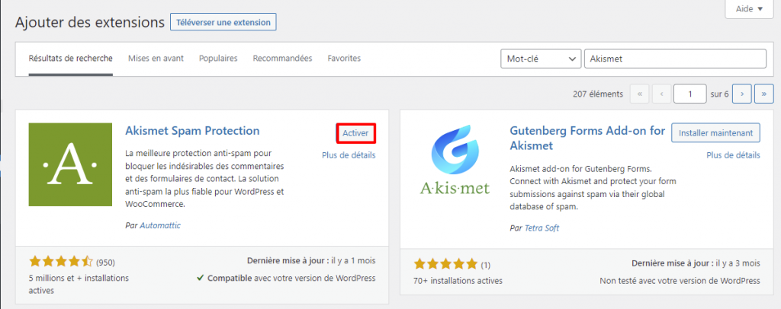
Task: Open the Populaires tab
Action: 218,59
